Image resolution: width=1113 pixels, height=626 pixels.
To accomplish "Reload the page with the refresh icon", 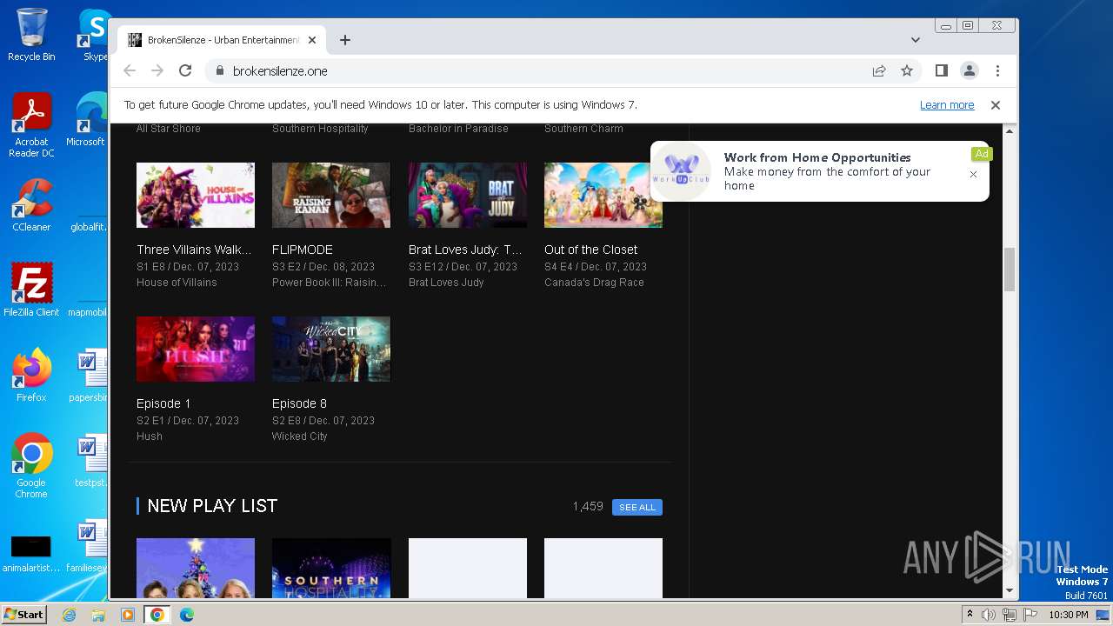I will click(x=185, y=70).
